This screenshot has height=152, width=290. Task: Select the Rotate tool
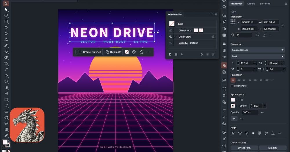[6, 81]
